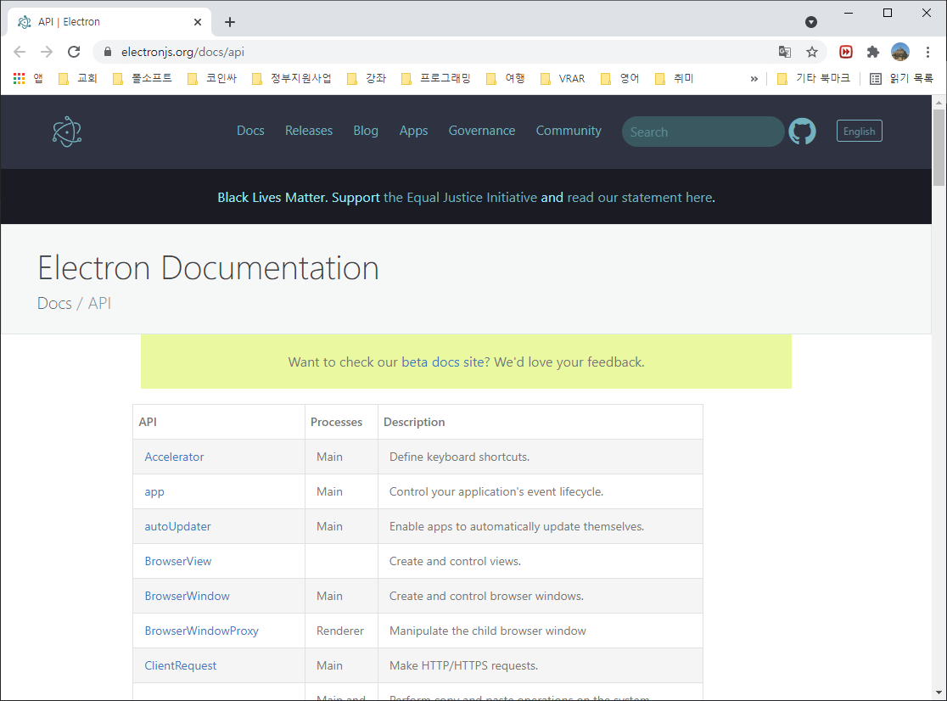The width and height of the screenshot is (947, 701).
Task: Click the red extension icon in toolbar
Action: coord(845,52)
